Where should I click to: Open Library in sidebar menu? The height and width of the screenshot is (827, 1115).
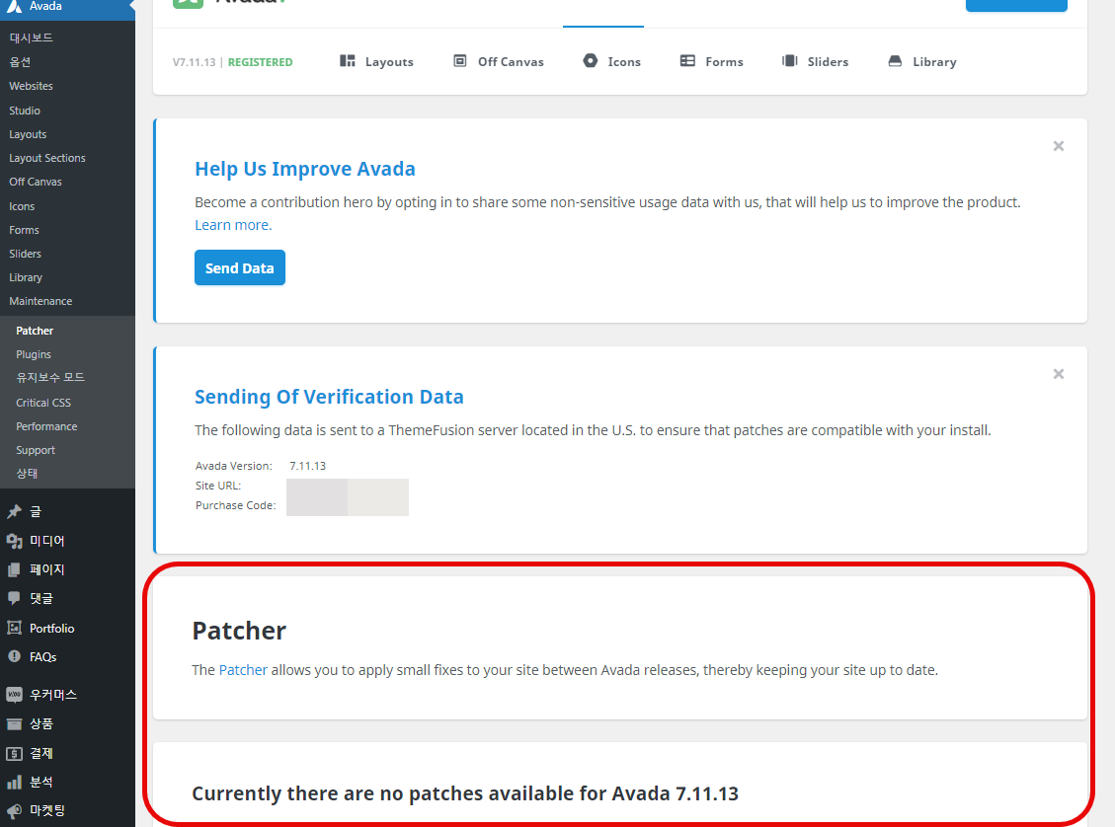(26, 277)
